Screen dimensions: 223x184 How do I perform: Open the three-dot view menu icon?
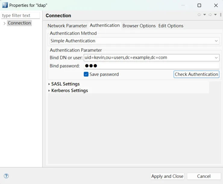pyautogui.click(x=221, y=15)
